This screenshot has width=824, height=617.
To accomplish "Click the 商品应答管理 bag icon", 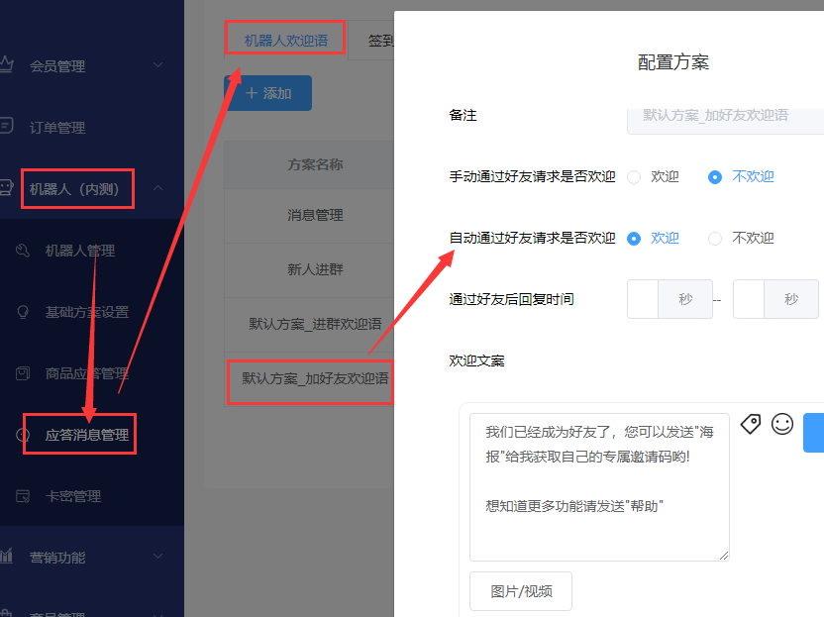I will (x=23, y=373).
